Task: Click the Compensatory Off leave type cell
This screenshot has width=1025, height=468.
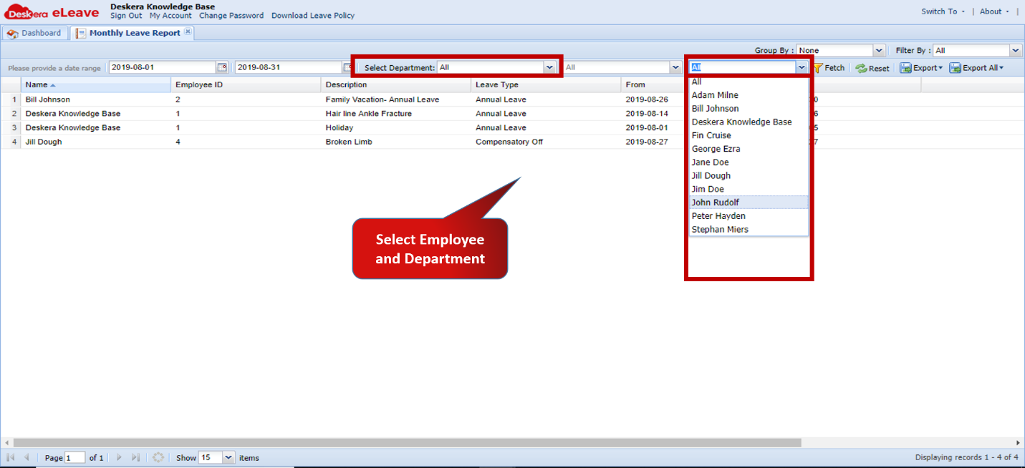Action: point(509,142)
